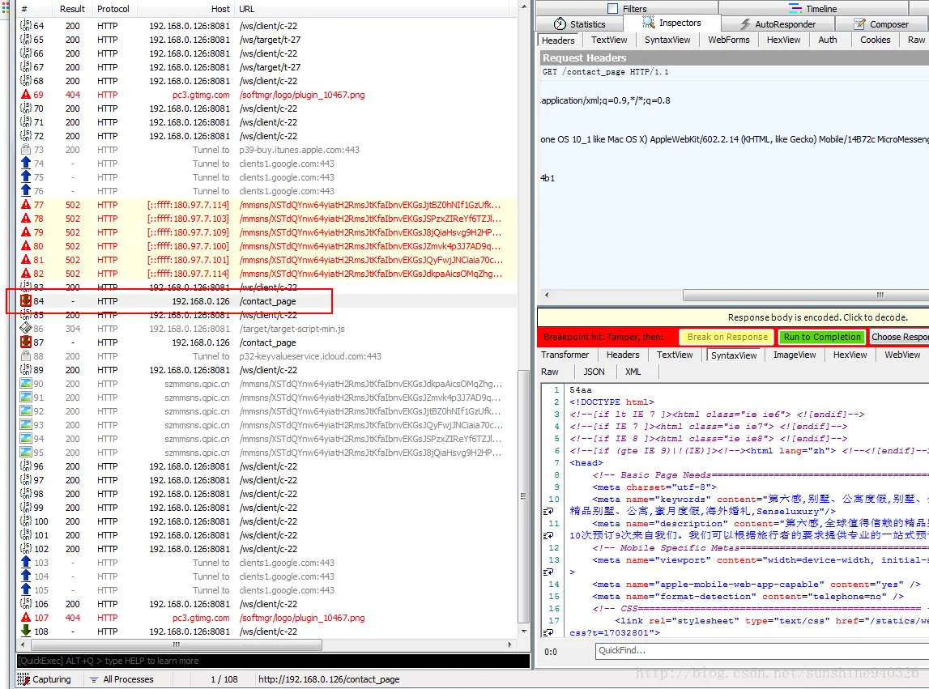The image size is (929, 689).
Task: Select session 86 target-script-min.js row
Action: 266,329
